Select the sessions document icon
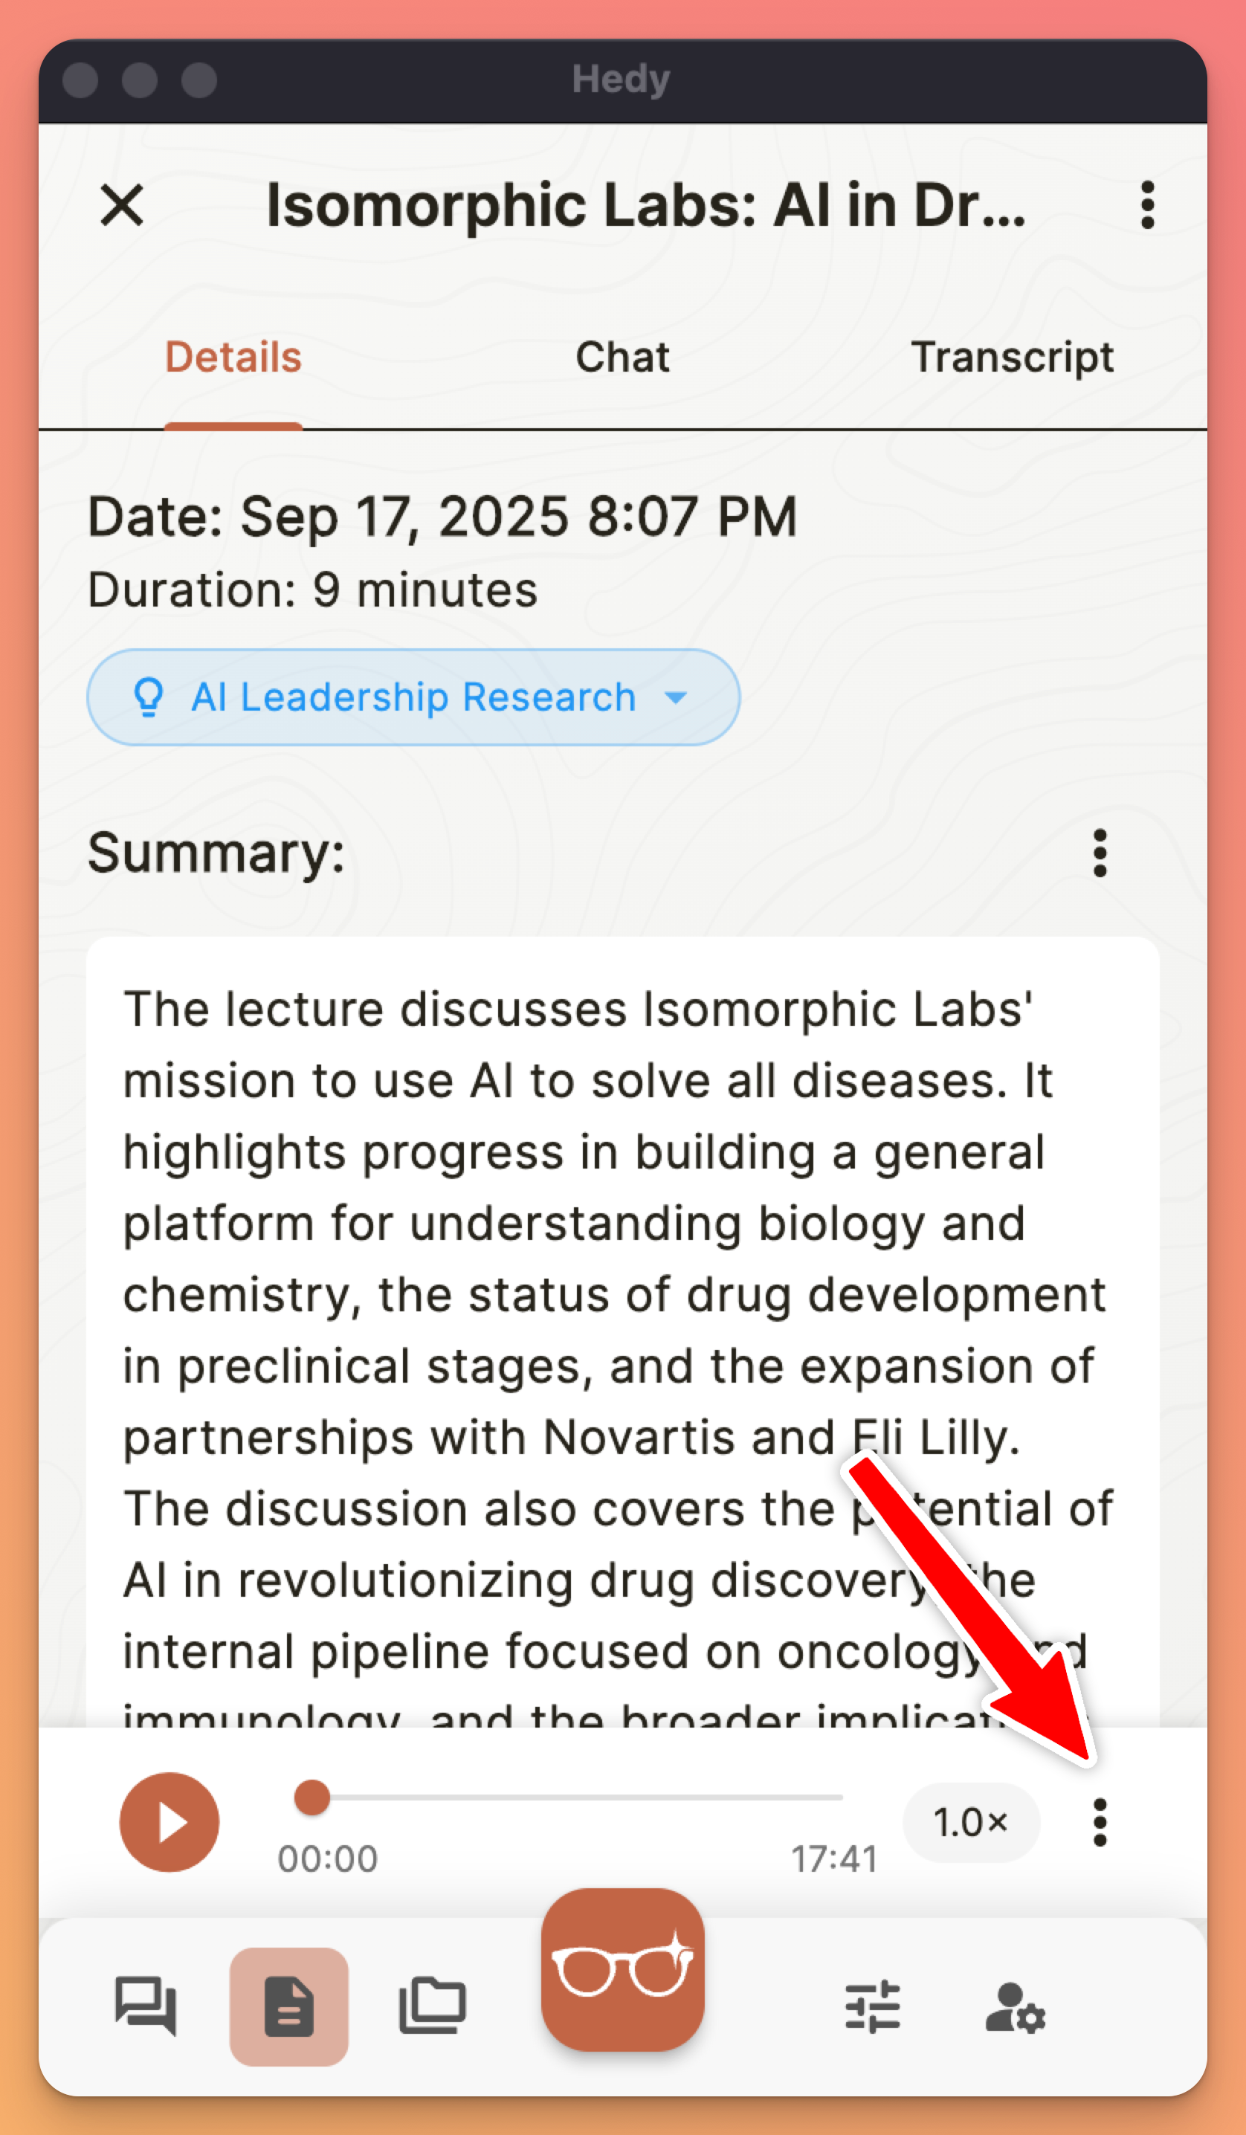The width and height of the screenshot is (1246, 2135). coord(289,2006)
